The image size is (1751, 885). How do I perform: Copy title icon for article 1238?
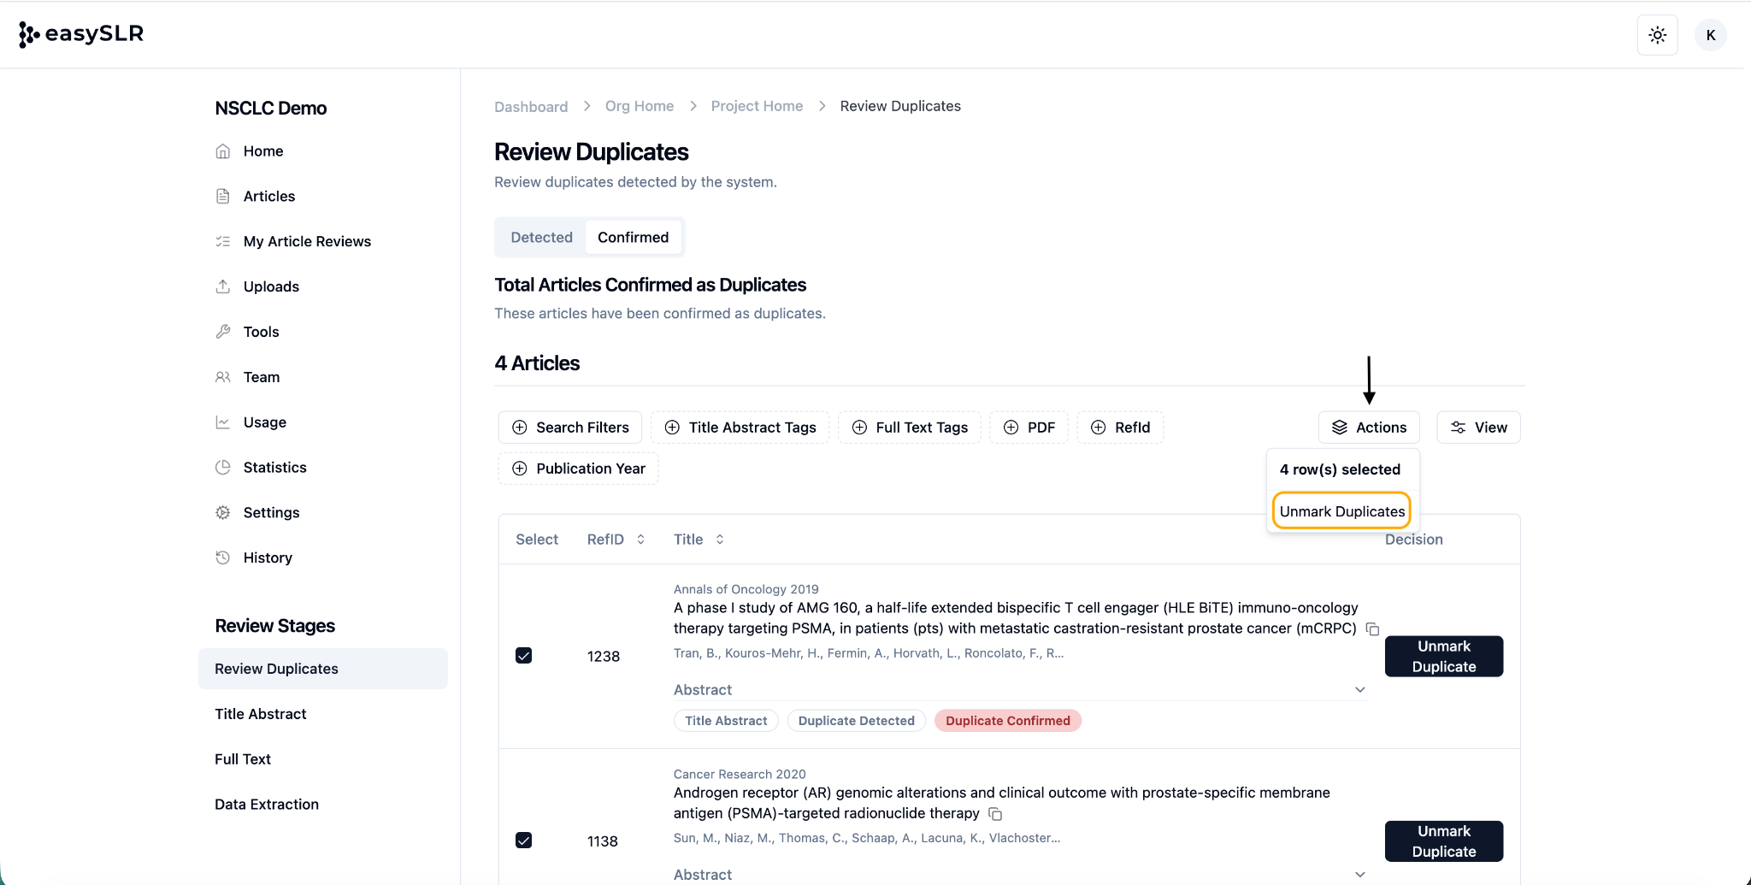1372,629
